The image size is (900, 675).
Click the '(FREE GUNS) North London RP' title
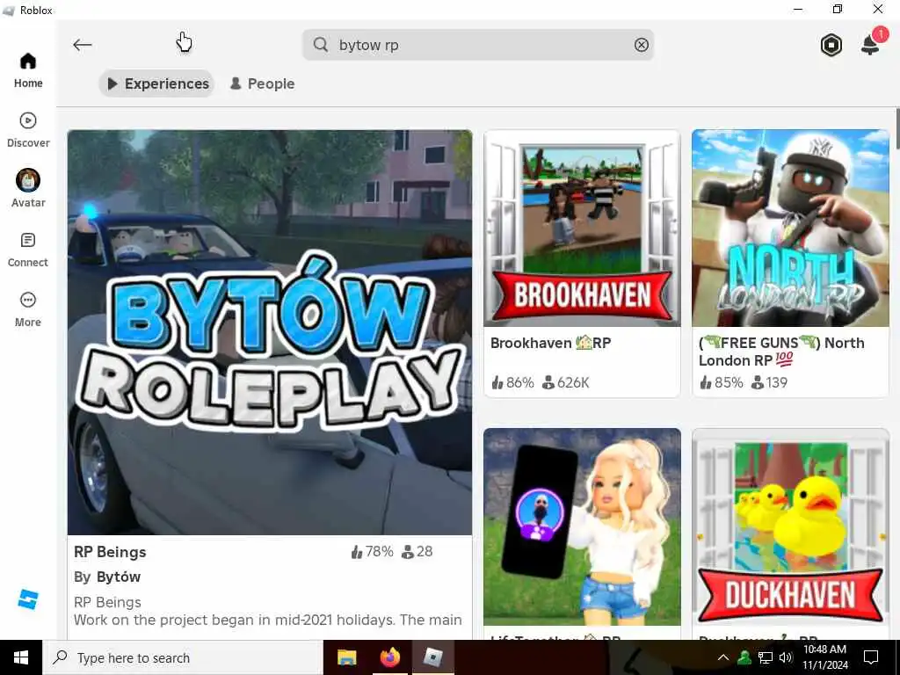pyautogui.click(x=781, y=352)
